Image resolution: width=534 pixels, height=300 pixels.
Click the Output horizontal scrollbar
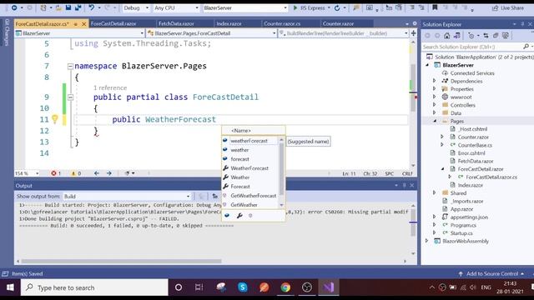pos(122,261)
